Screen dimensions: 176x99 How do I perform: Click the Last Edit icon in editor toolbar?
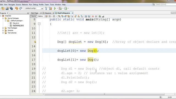(46, 16)
